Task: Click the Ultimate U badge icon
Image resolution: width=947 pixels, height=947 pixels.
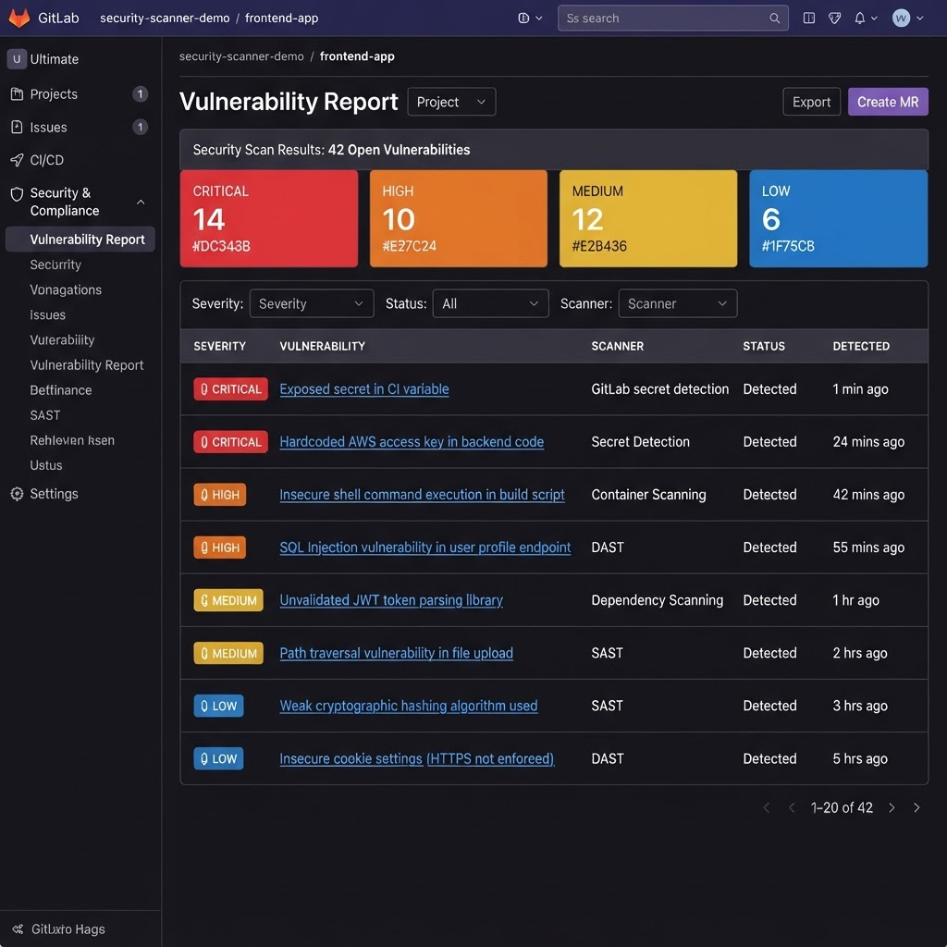Action: [x=17, y=59]
